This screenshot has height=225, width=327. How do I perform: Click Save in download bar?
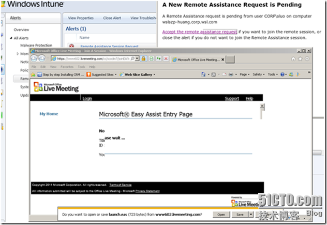coord(240,214)
